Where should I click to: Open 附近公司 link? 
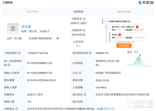[x=109, y=109]
